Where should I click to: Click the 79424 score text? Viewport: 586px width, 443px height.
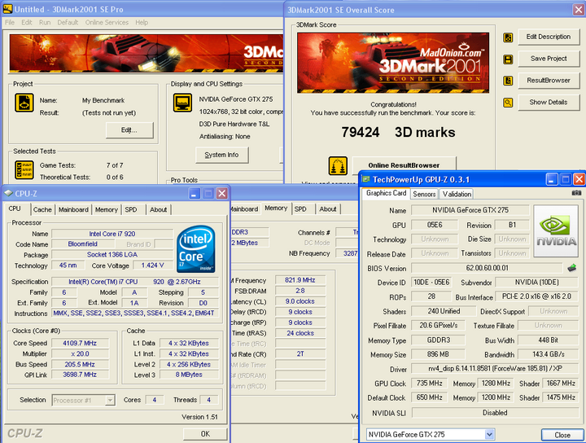click(x=361, y=132)
